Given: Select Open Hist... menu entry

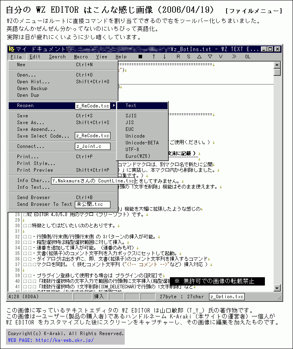Looking at the screenshot, I should pyautogui.click(x=63, y=82).
